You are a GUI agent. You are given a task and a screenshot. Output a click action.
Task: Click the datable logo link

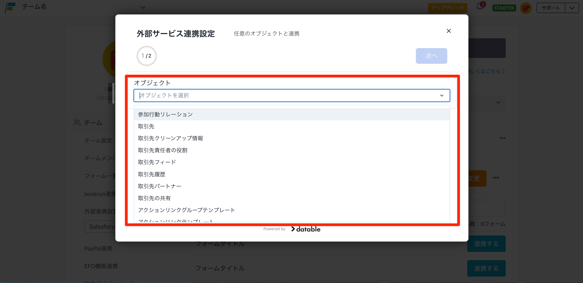coord(306,229)
